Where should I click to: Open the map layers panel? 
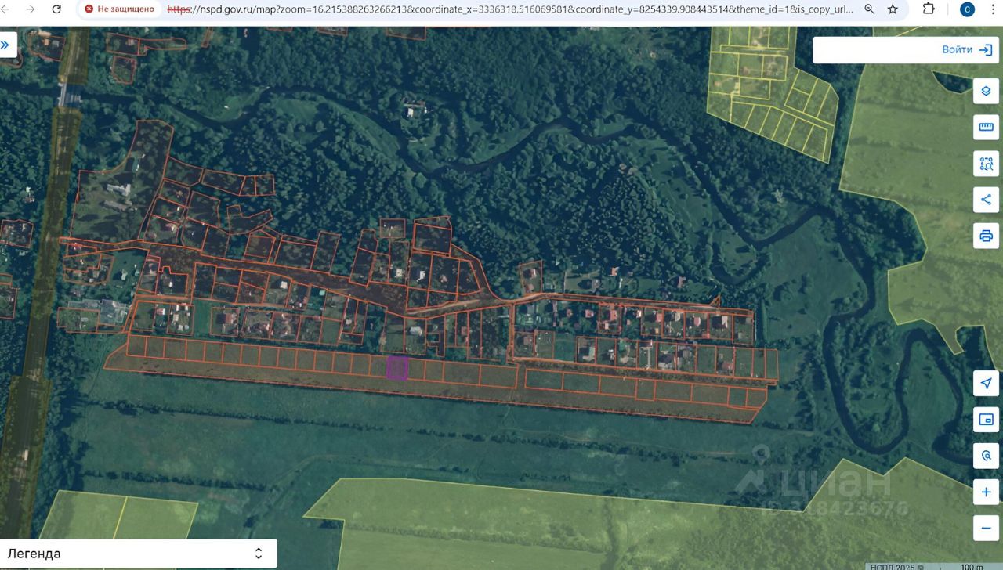(986, 91)
